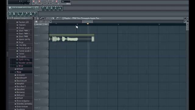
Task: Select the Square purity preset
Action: [24, 39]
